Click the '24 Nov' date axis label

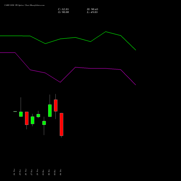tap(14, 172)
